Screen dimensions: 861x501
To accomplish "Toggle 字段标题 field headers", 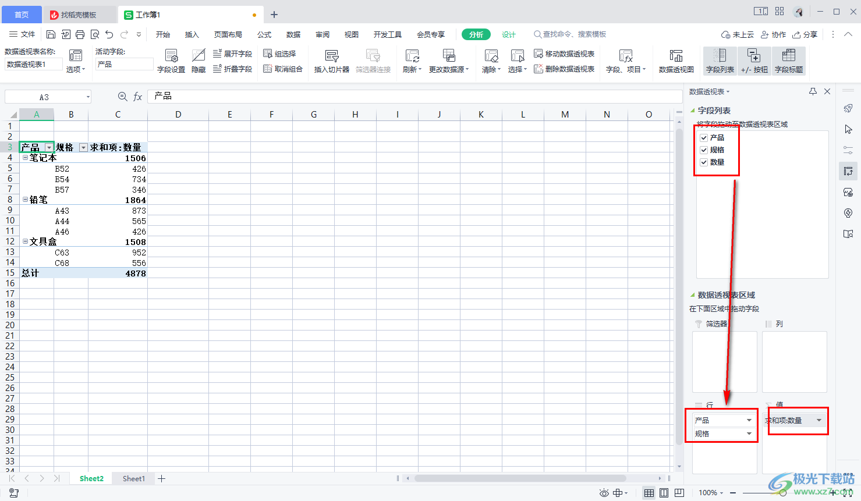I will point(789,61).
